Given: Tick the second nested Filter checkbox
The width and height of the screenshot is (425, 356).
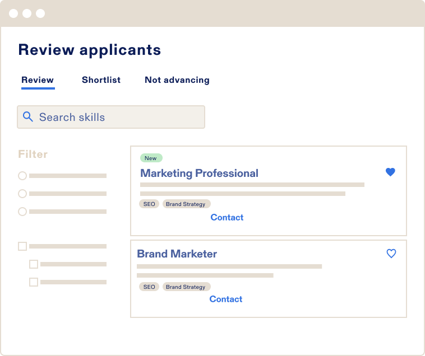Looking at the screenshot, I should tap(34, 282).
